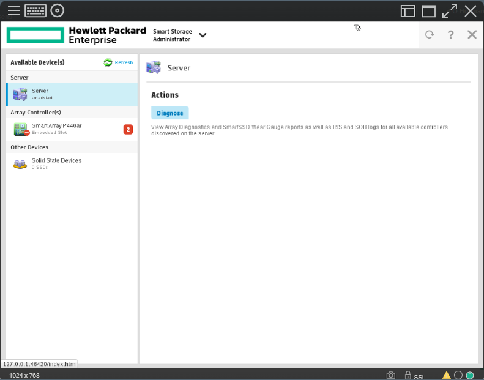The image size is (484, 380).
Task: Click the green Refresh arrows icon
Action: coord(108,62)
